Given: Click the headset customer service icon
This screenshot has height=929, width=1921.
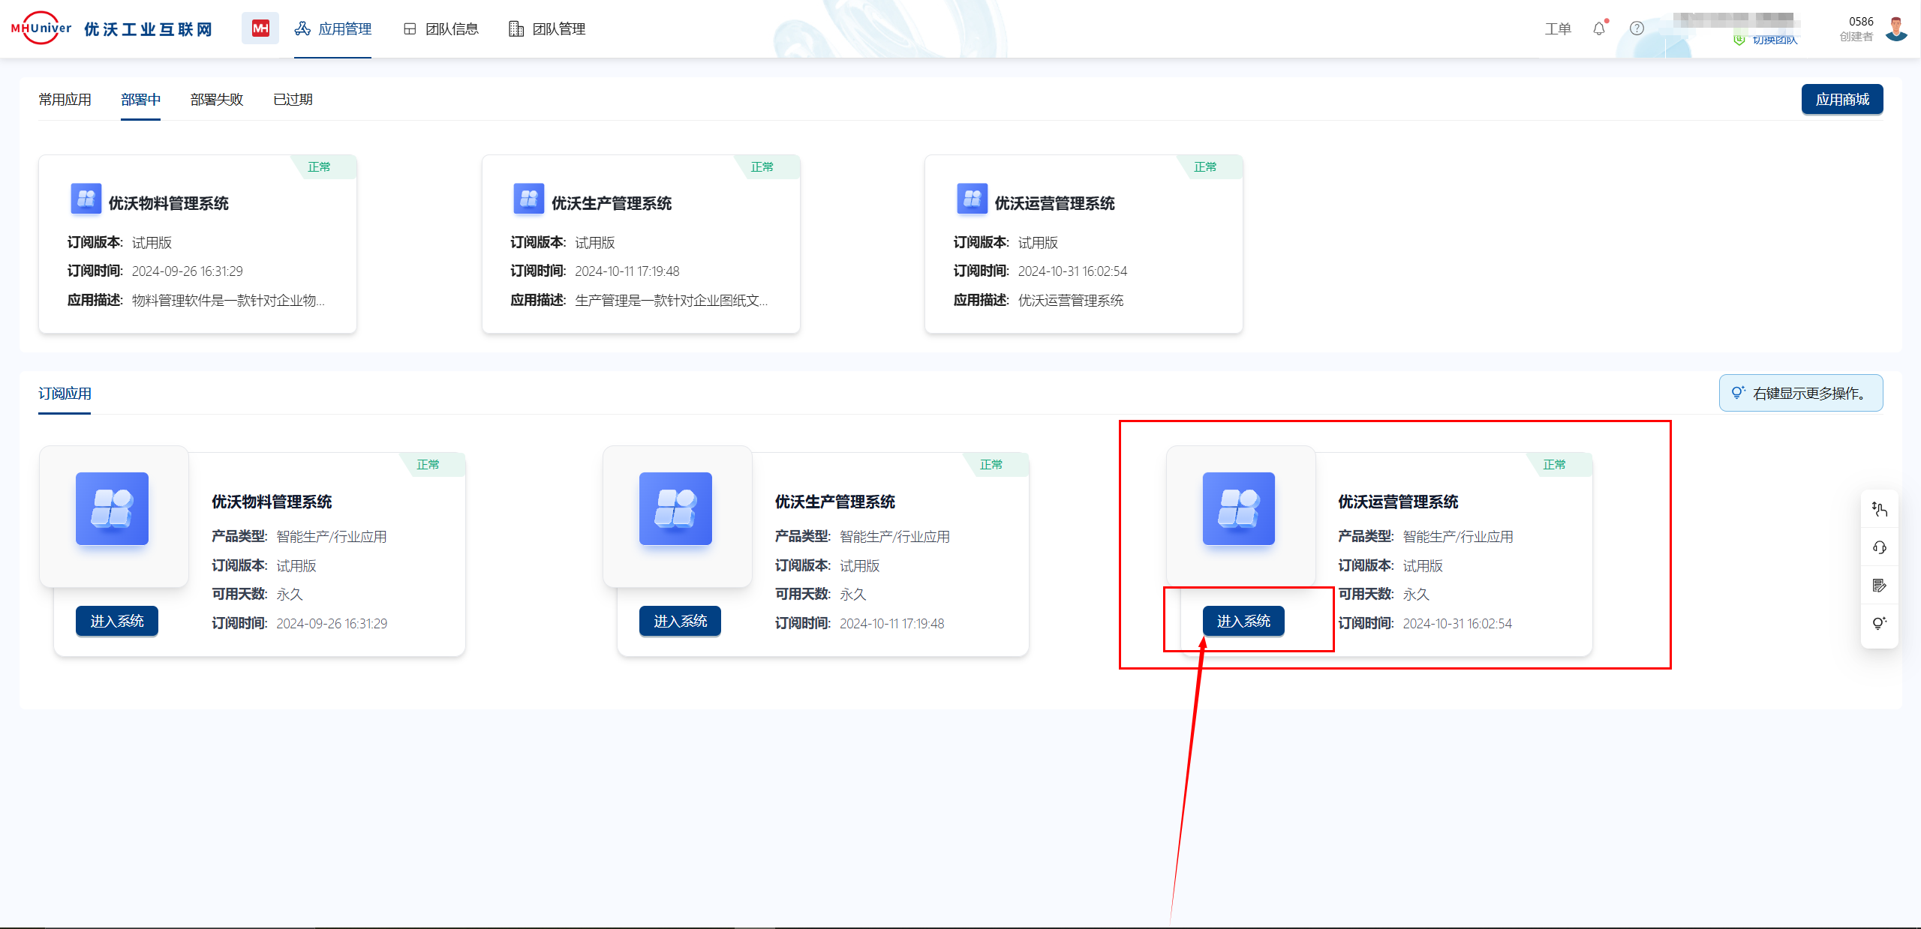Looking at the screenshot, I should point(1879,547).
